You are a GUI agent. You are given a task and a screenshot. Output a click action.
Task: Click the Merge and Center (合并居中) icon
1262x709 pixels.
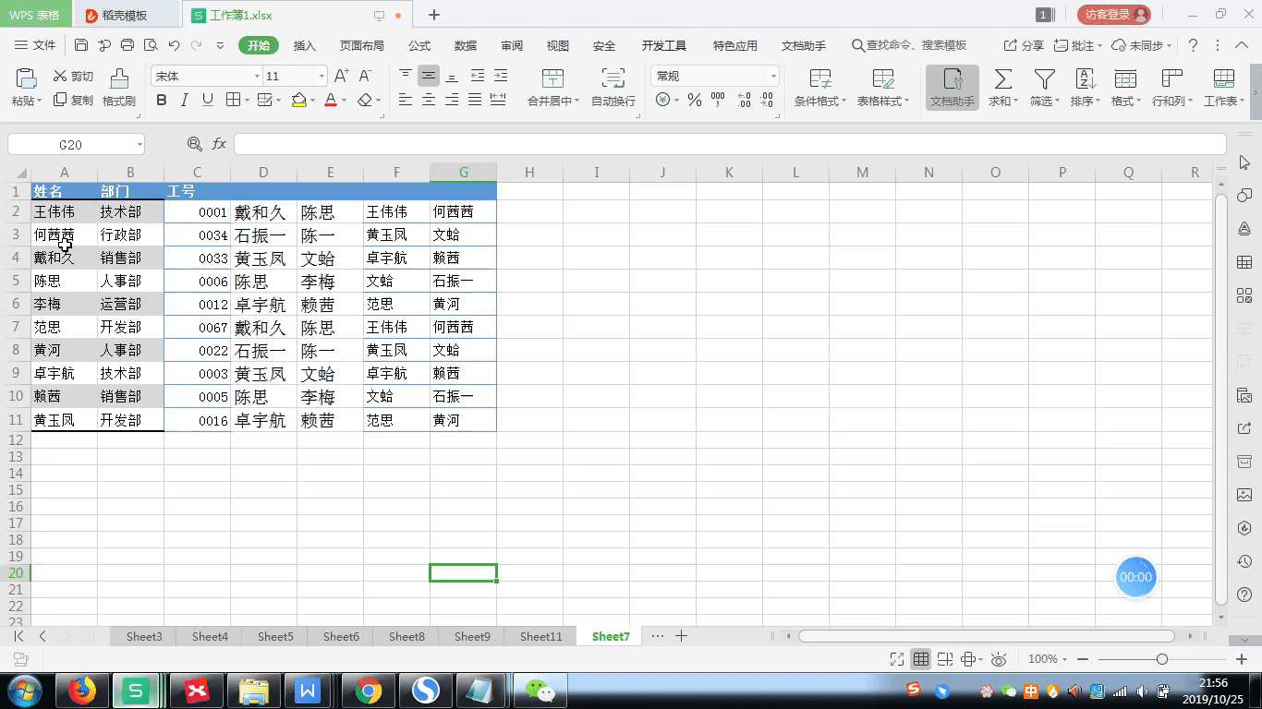click(x=552, y=79)
